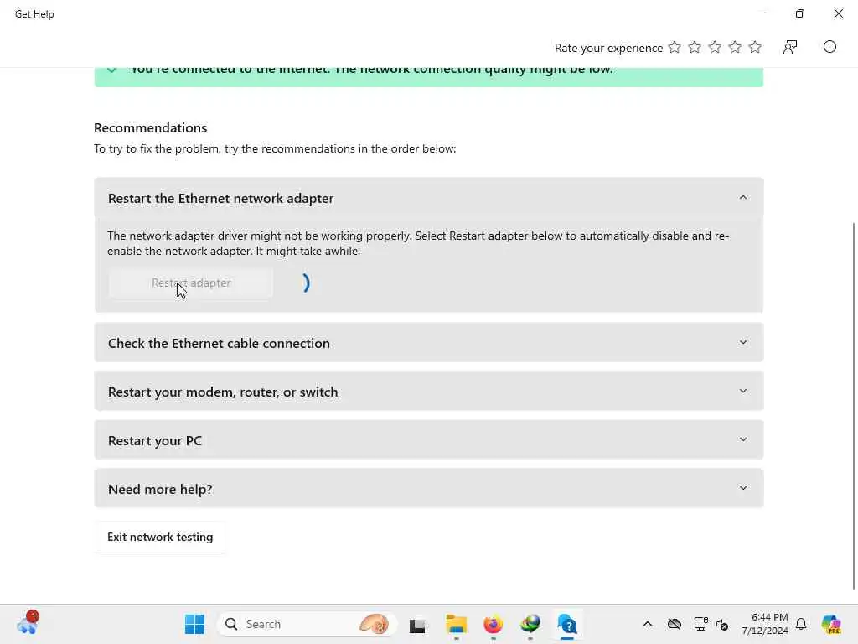The width and height of the screenshot is (858, 644).
Task: Expand the Restart your PC section
Action: pos(428,440)
